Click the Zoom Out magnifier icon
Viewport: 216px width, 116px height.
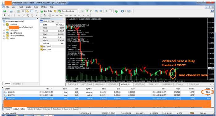[x=101, y=11]
